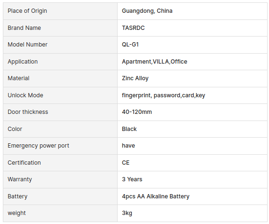
Task: Click the Model Number label
Action: click(28, 45)
